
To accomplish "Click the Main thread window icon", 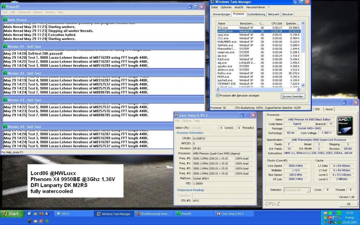I will click(x=5, y=20).
